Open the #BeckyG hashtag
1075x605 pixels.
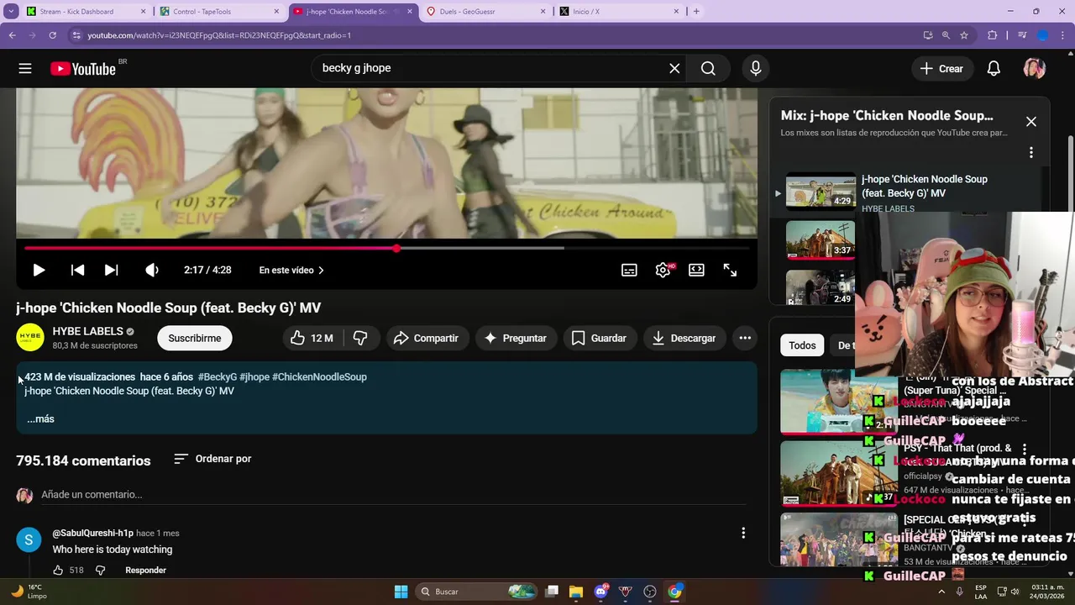click(x=218, y=376)
